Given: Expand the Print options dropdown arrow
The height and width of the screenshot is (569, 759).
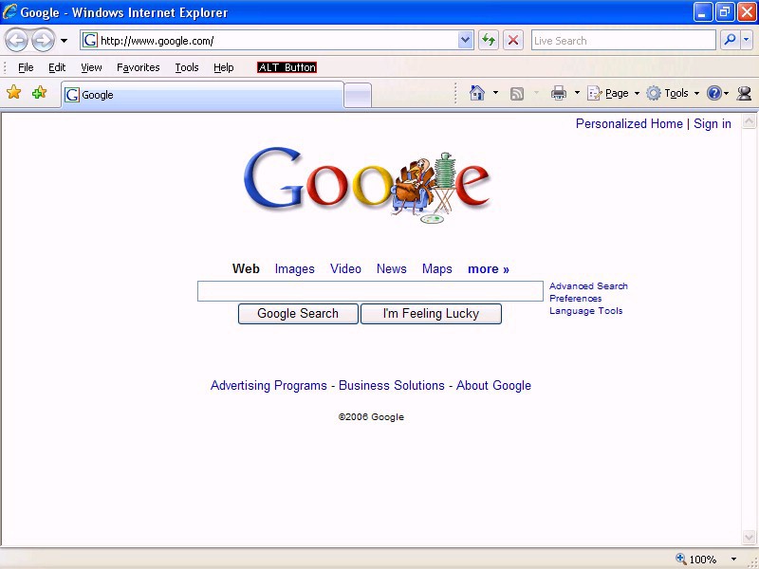Looking at the screenshot, I should click(577, 92).
